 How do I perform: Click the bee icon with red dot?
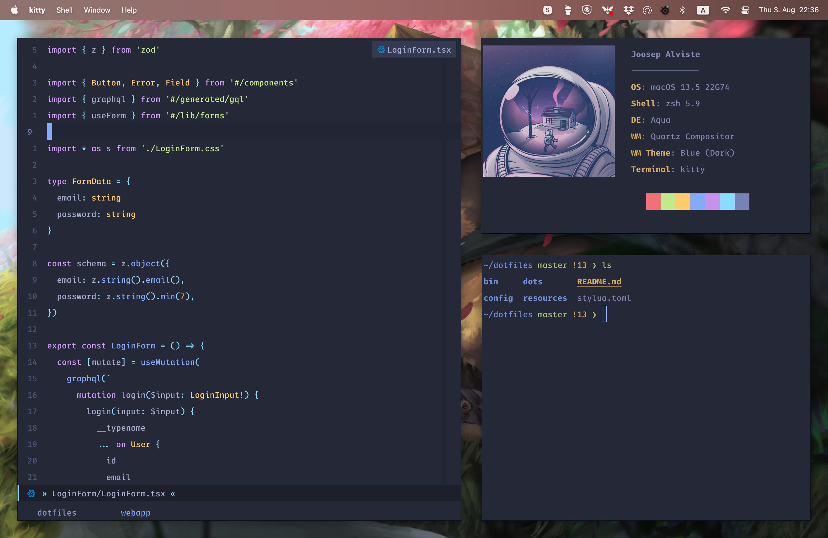(607, 10)
